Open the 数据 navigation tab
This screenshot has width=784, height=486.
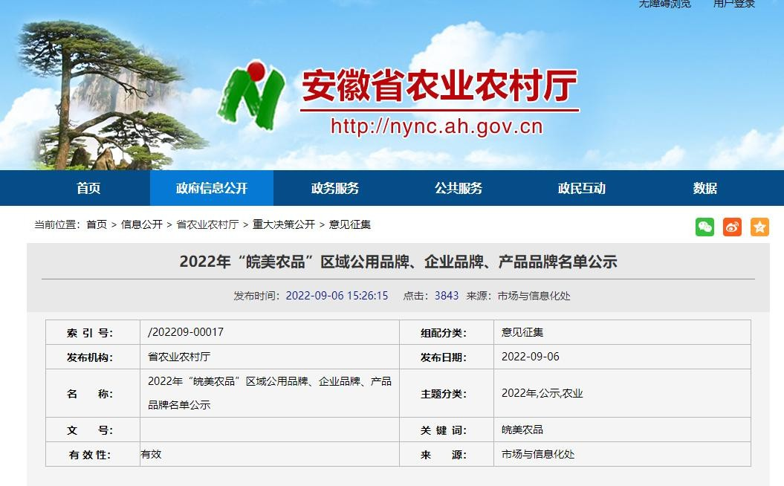(705, 189)
